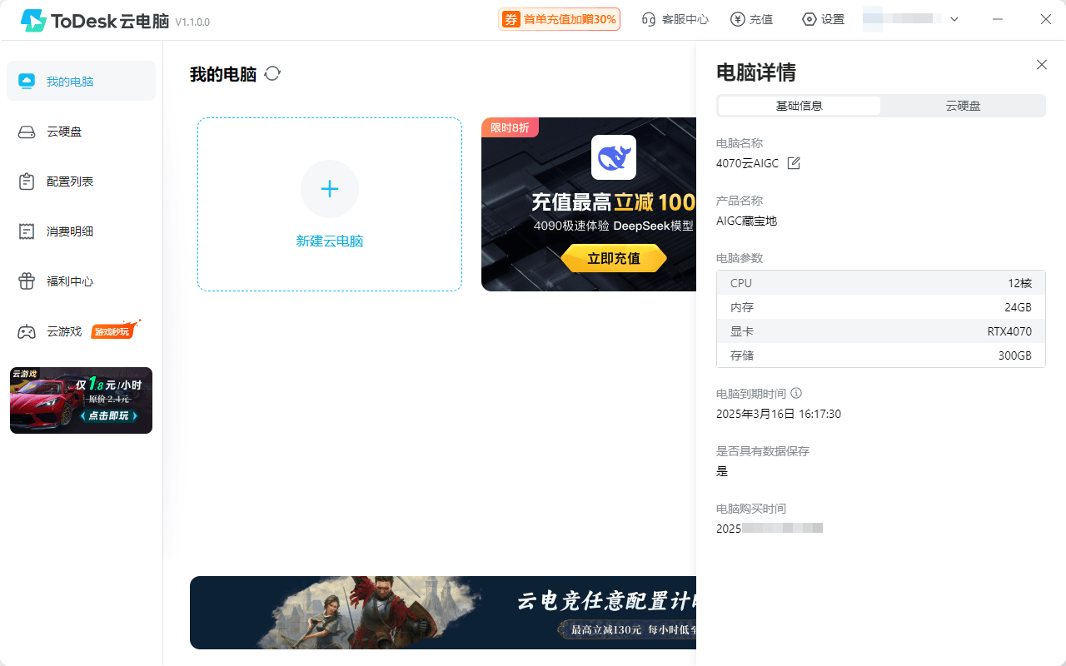Click the 配置列表 clipboard icon
Screen dimensions: 1066x666
[27, 181]
